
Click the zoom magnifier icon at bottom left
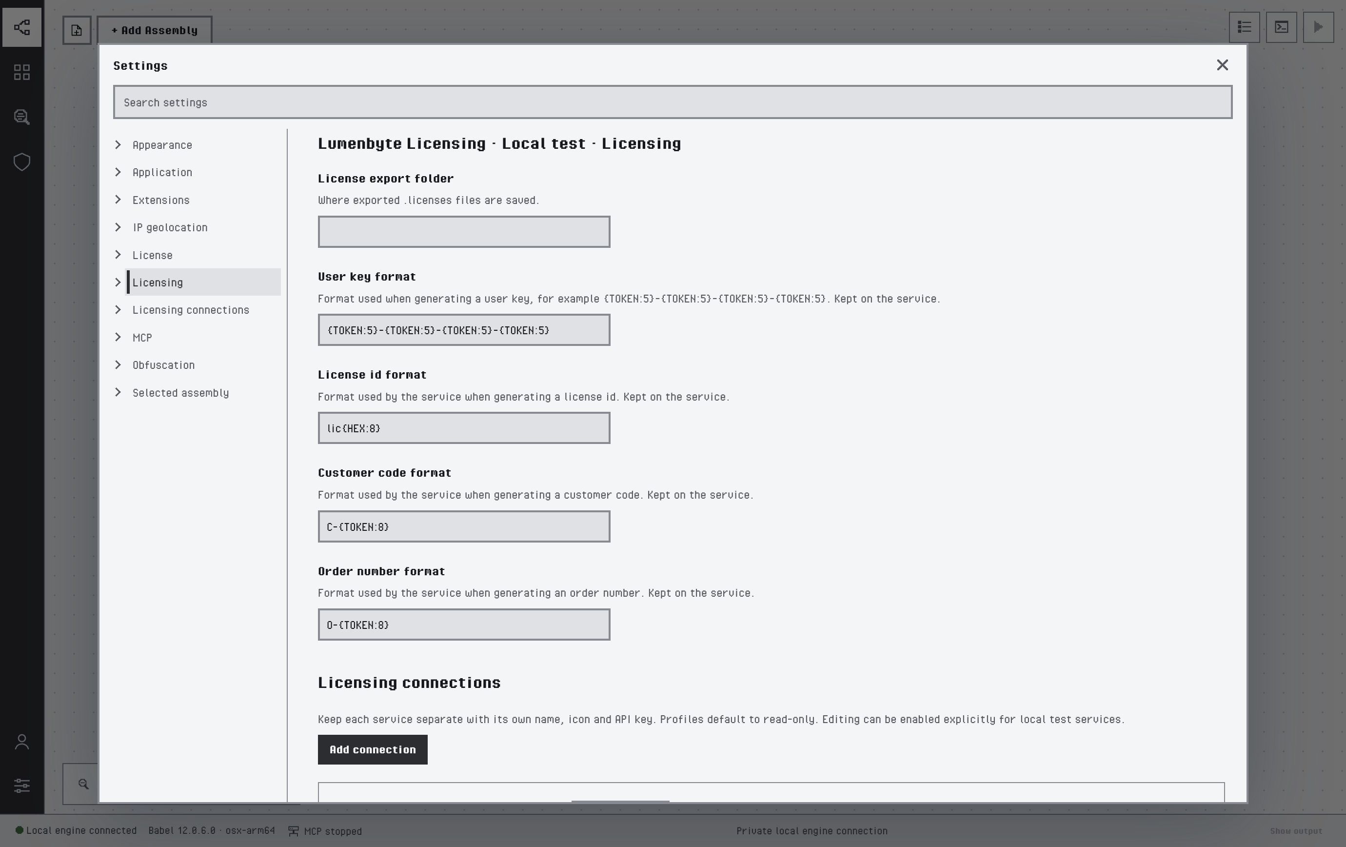(83, 784)
